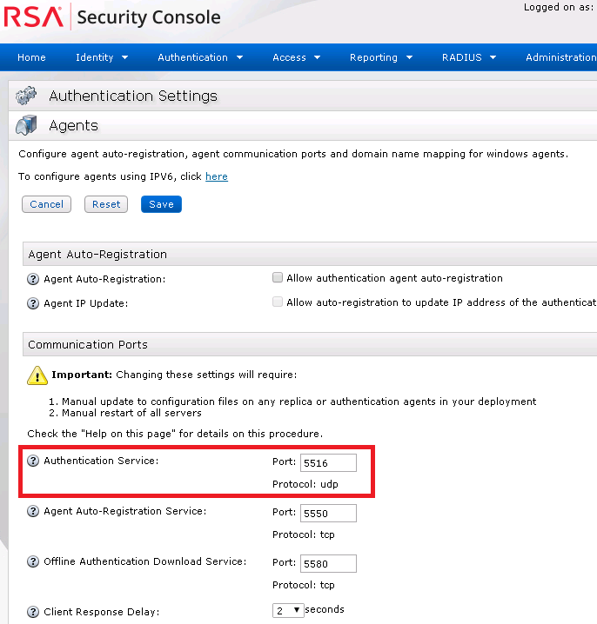Click help icon beside Agent Auto-Registration
Viewport: 597px width, 624px height.
tap(34, 279)
